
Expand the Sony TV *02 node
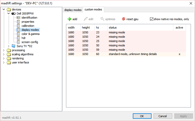[x=8, y=46]
